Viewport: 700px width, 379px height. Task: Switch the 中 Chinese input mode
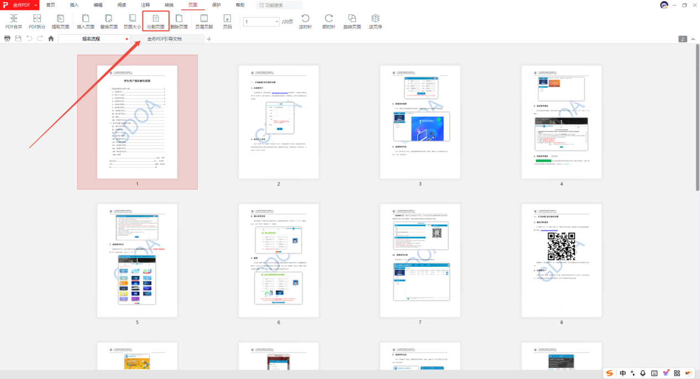coord(623,373)
